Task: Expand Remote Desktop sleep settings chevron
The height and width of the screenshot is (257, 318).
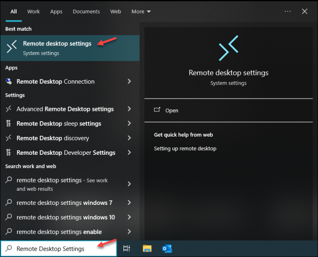Action: (129, 123)
